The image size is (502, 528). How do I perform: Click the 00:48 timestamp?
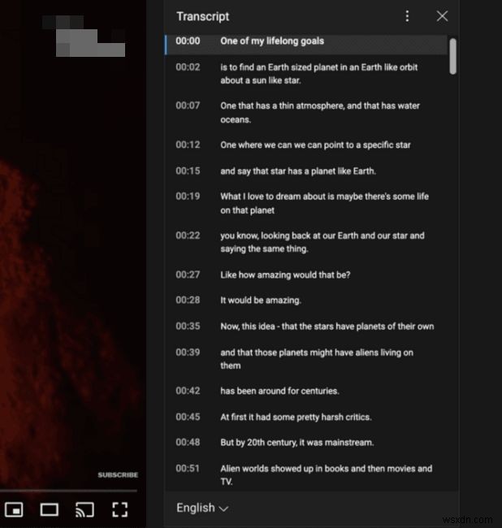pos(188,442)
